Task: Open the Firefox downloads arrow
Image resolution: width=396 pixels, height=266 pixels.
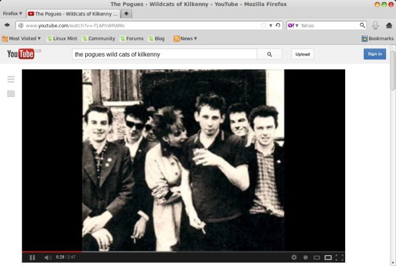Action: (376, 25)
